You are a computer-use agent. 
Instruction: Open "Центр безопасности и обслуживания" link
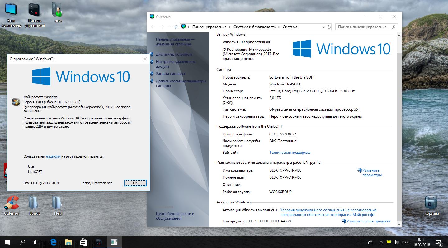pyautogui.click(x=175, y=216)
